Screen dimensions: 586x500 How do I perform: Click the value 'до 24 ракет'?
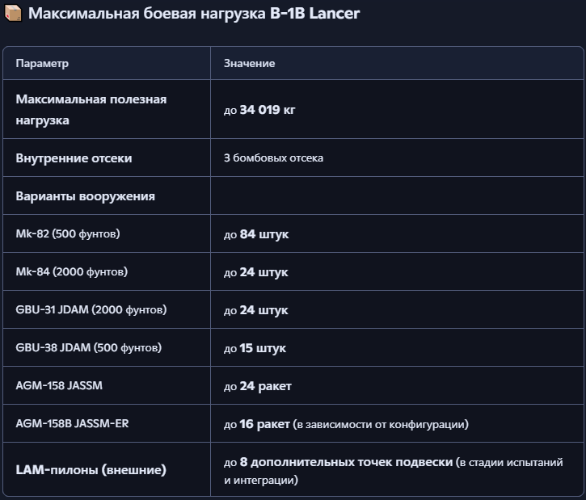258,386
